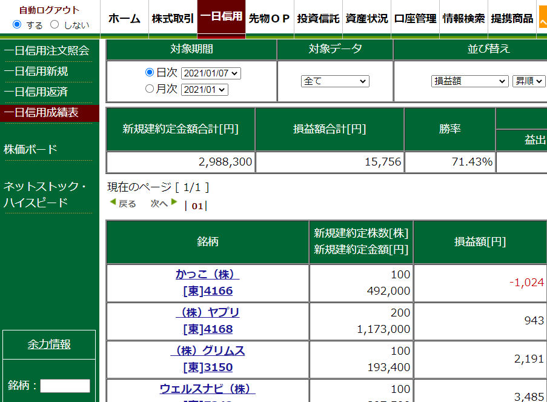
Task: Open 投資信託 tab
Action: click(x=318, y=18)
